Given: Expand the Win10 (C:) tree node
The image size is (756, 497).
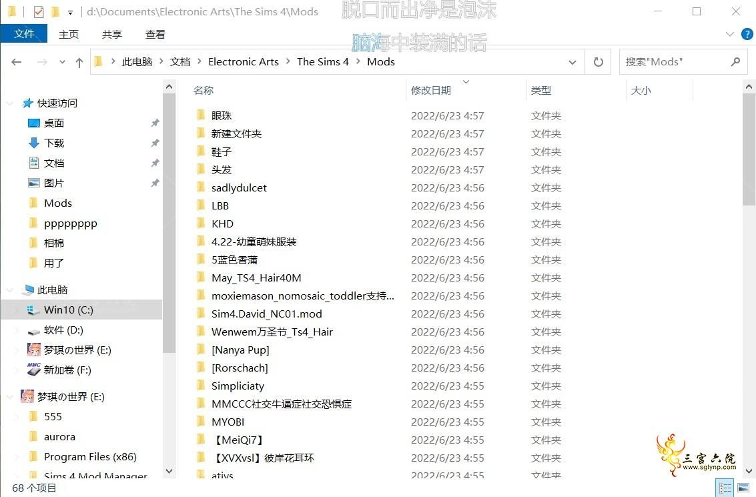Looking at the screenshot, I should point(17,310).
